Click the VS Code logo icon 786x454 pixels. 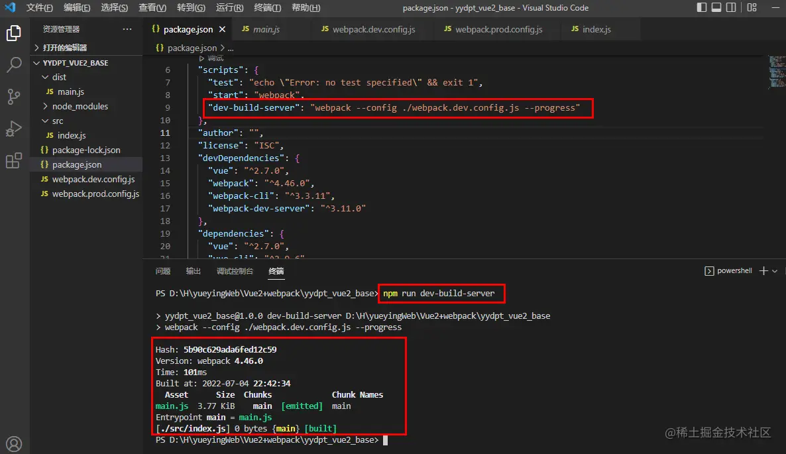click(10, 7)
